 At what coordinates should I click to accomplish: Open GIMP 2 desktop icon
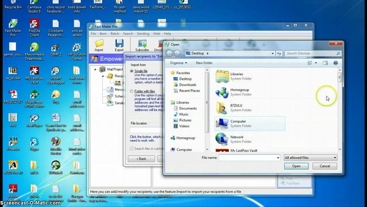pos(56,50)
